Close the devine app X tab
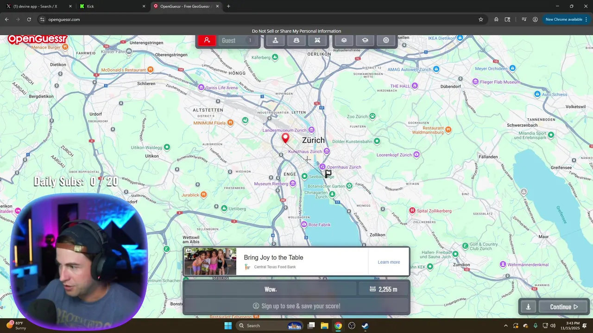This screenshot has height=333, width=593. click(x=70, y=6)
